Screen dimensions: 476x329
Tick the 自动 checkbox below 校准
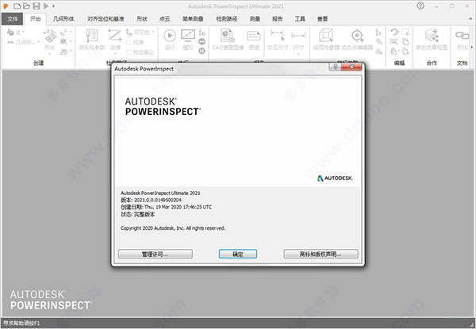[x=129, y=52]
